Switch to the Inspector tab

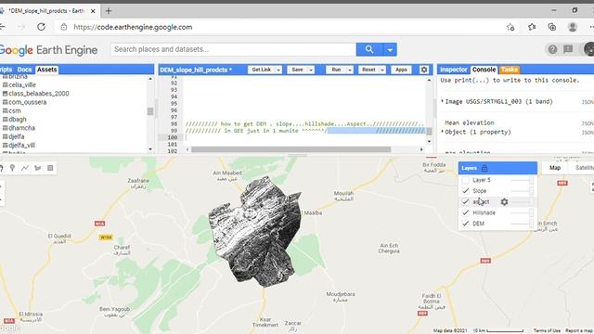click(x=454, y=70)
